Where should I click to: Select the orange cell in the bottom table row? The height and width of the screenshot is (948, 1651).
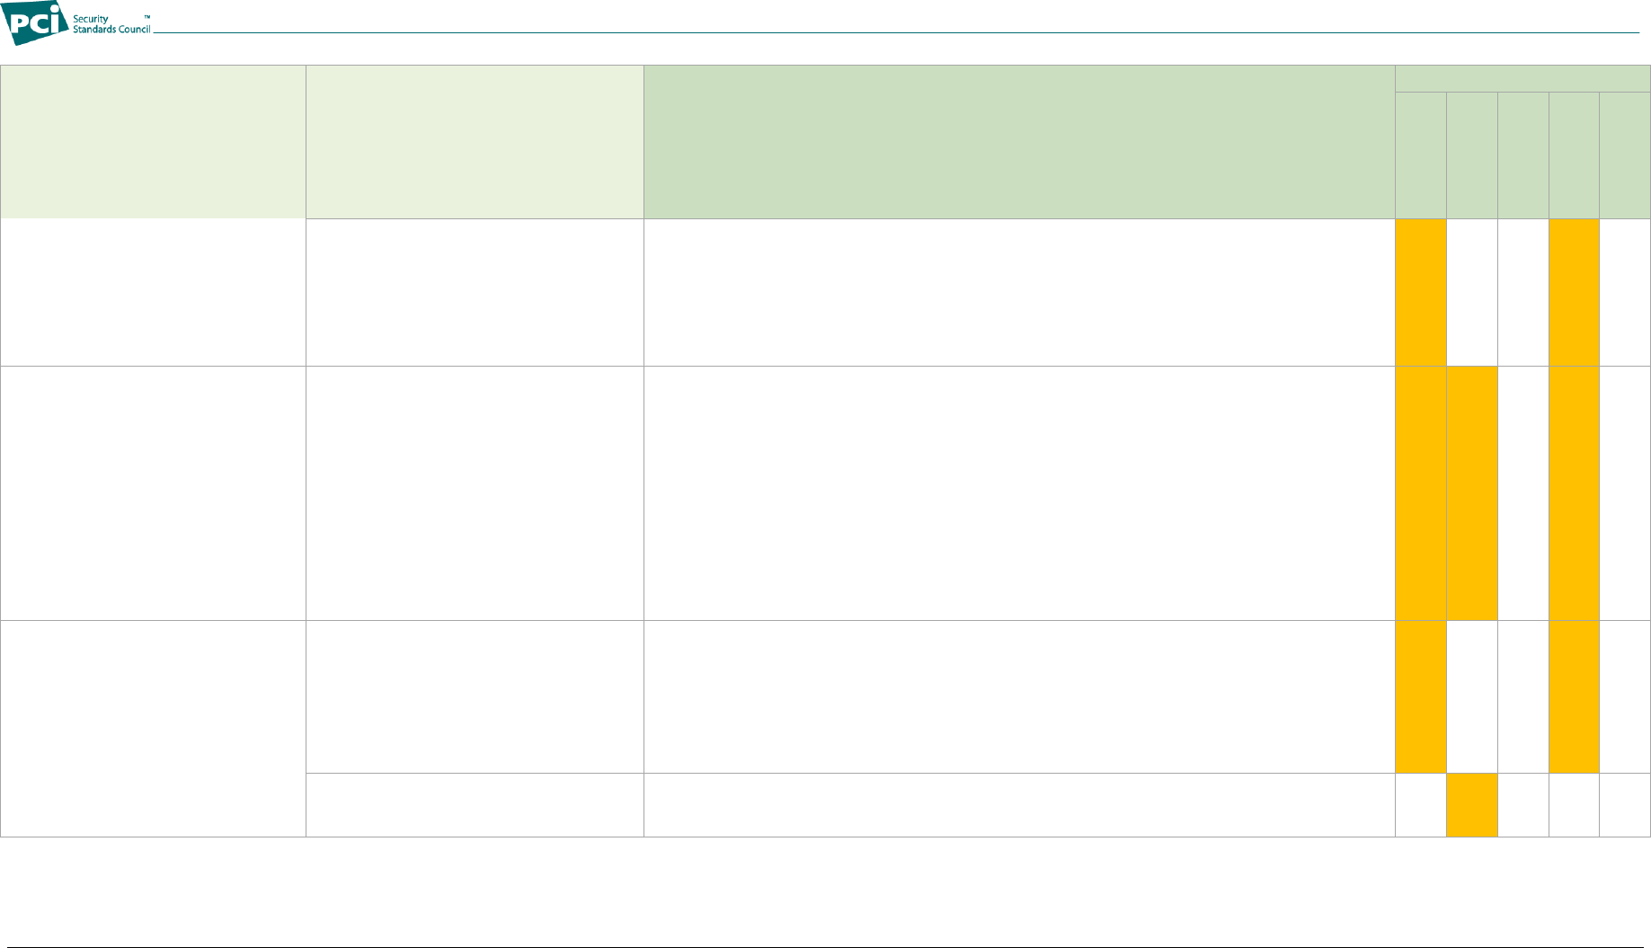(1472, 805)
